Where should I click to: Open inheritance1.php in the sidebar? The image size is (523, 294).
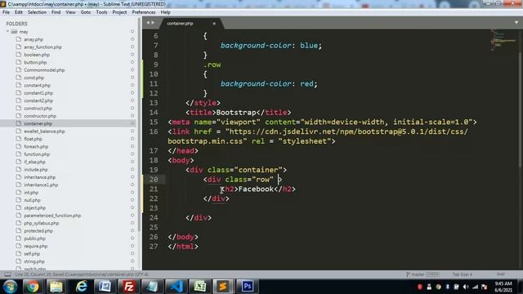(x=41, y=185)
